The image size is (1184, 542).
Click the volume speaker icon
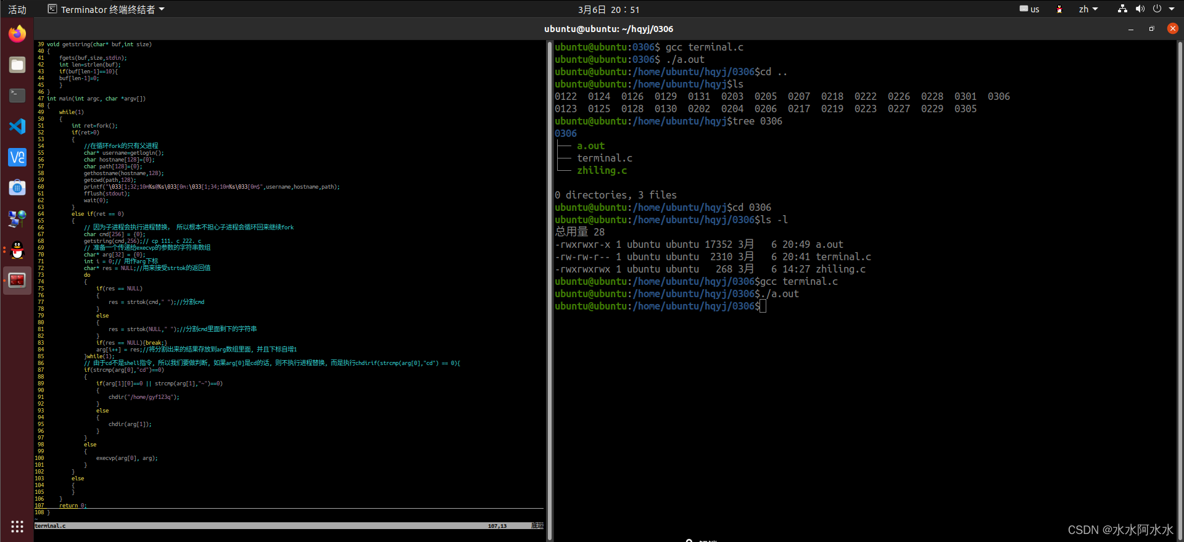[x=1140, y=9]
